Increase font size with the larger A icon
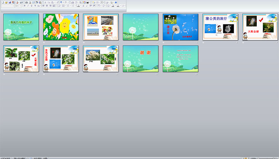This screenshot has width=279, height=159. pyautogui.click(x=83, y=6)
